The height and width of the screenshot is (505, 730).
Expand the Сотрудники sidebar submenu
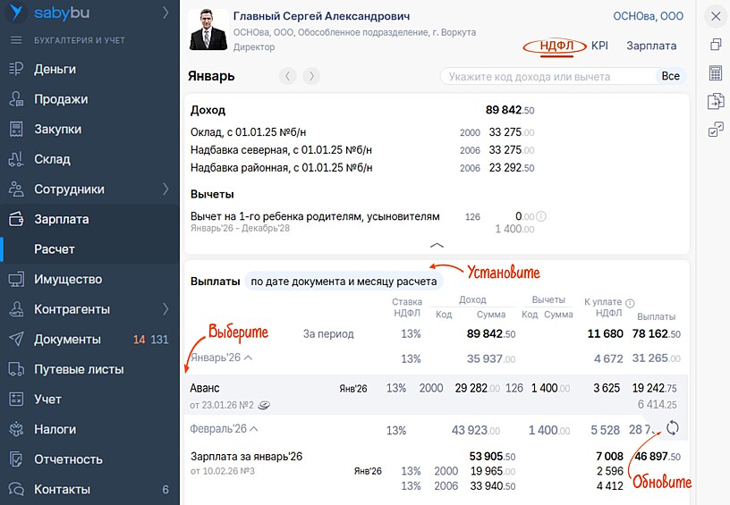166,189
